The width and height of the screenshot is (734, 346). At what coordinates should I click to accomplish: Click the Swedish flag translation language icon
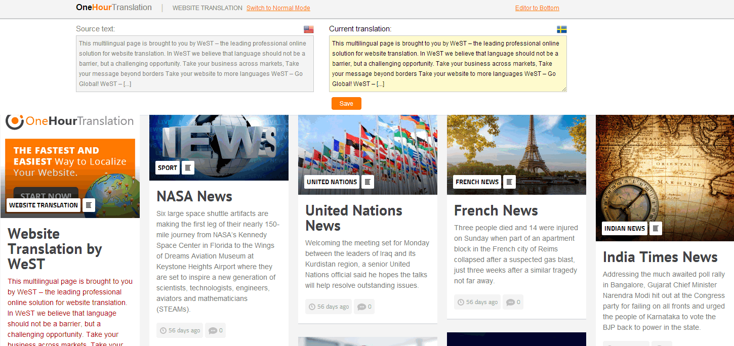coord(561,29)
